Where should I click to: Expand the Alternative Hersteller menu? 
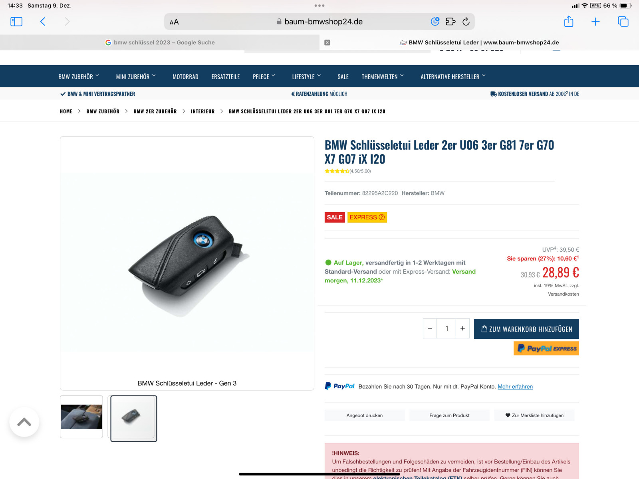coord(453,76)
